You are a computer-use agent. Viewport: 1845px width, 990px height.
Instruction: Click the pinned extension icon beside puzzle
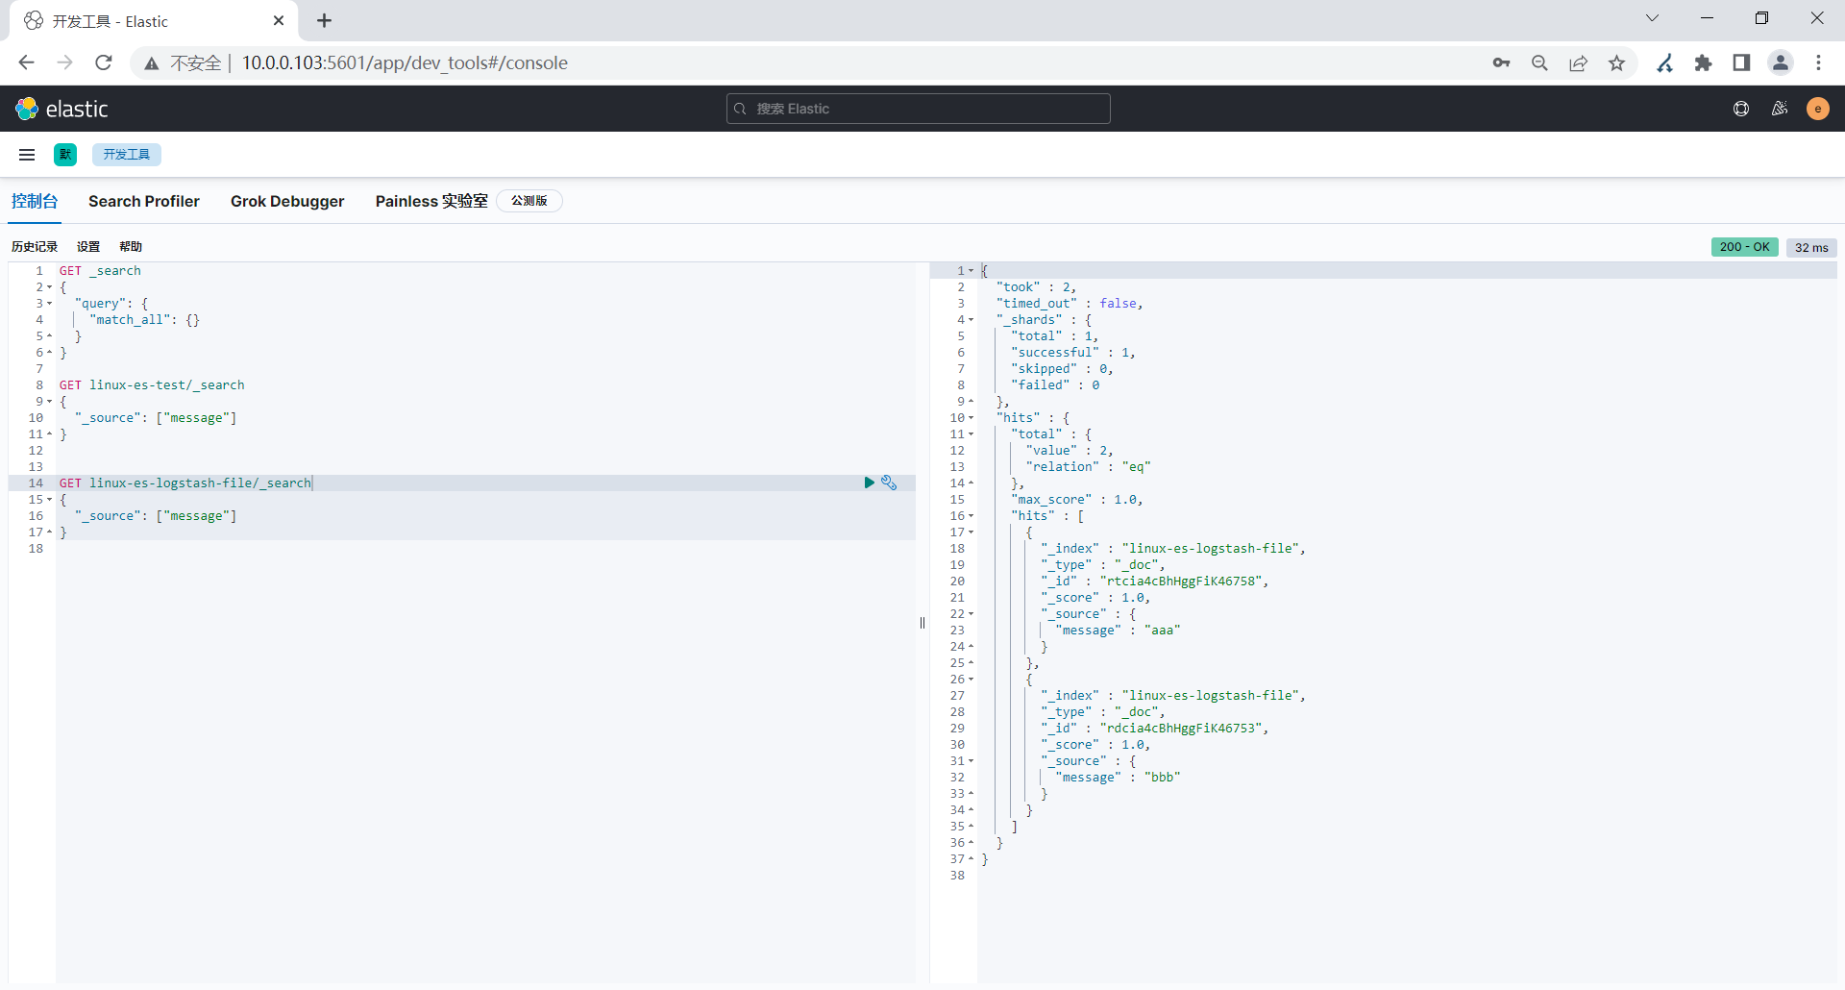[x=1664, y=62]
